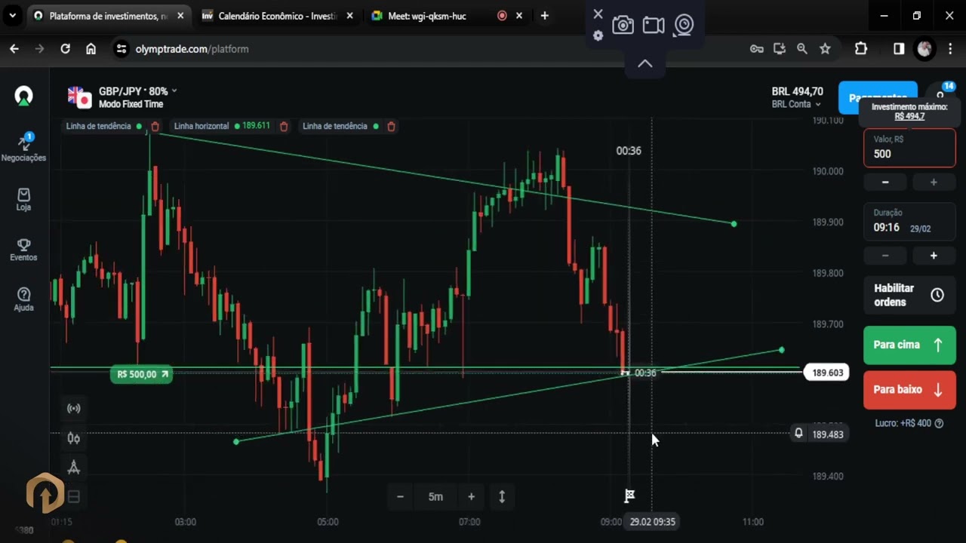Image resolution: width=966 pixels, height=543 pixels.
Task: Click the Lucro help question mark
Action: 940,424
